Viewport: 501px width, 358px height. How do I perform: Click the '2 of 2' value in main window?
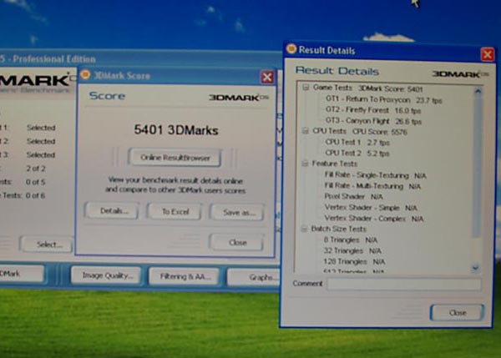coord(35,169)
